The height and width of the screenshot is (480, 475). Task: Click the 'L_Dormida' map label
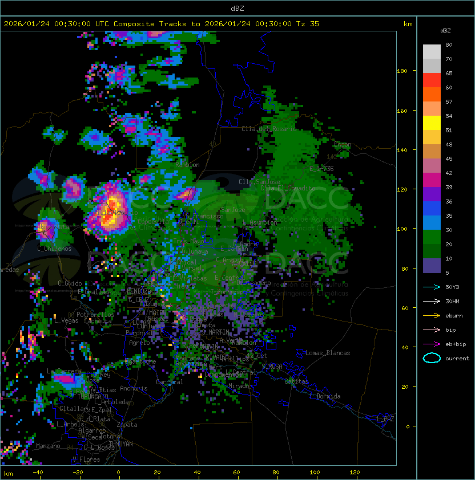[325, 396]
